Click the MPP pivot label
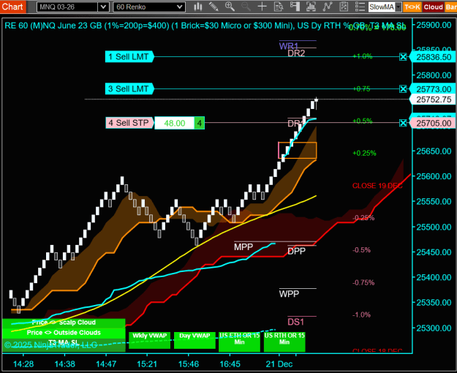 pyautogui.click(x=243, y=247)
